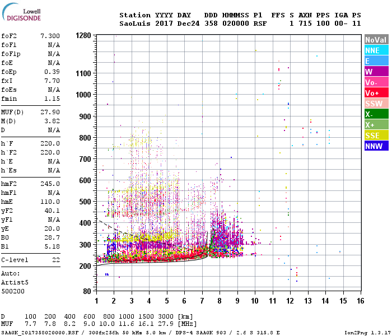Viewport: 392px width, 336px height.
Task: Click the MUF(D) value 27.90
Action: pyautogui.click(x=50, y=112)
